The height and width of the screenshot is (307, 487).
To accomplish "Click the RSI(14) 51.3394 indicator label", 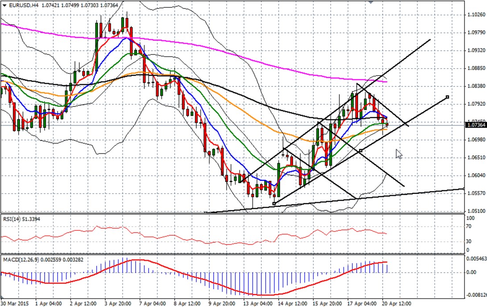I will [21, 219].
